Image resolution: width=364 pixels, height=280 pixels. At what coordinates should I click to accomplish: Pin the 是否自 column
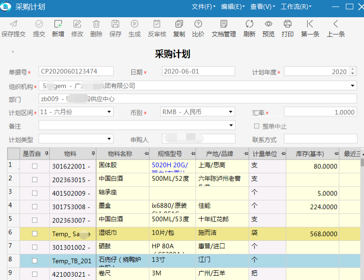click(47, 153)
